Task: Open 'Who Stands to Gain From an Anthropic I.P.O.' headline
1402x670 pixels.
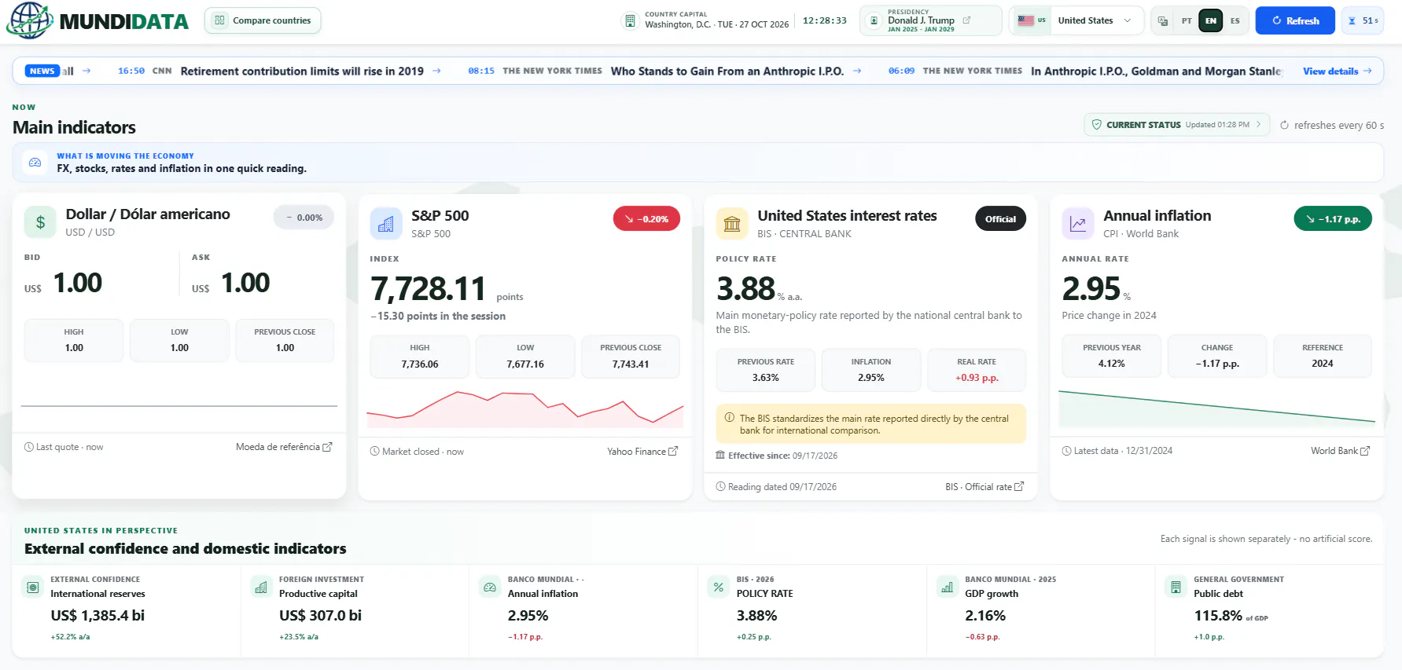Action: (727, 71)
